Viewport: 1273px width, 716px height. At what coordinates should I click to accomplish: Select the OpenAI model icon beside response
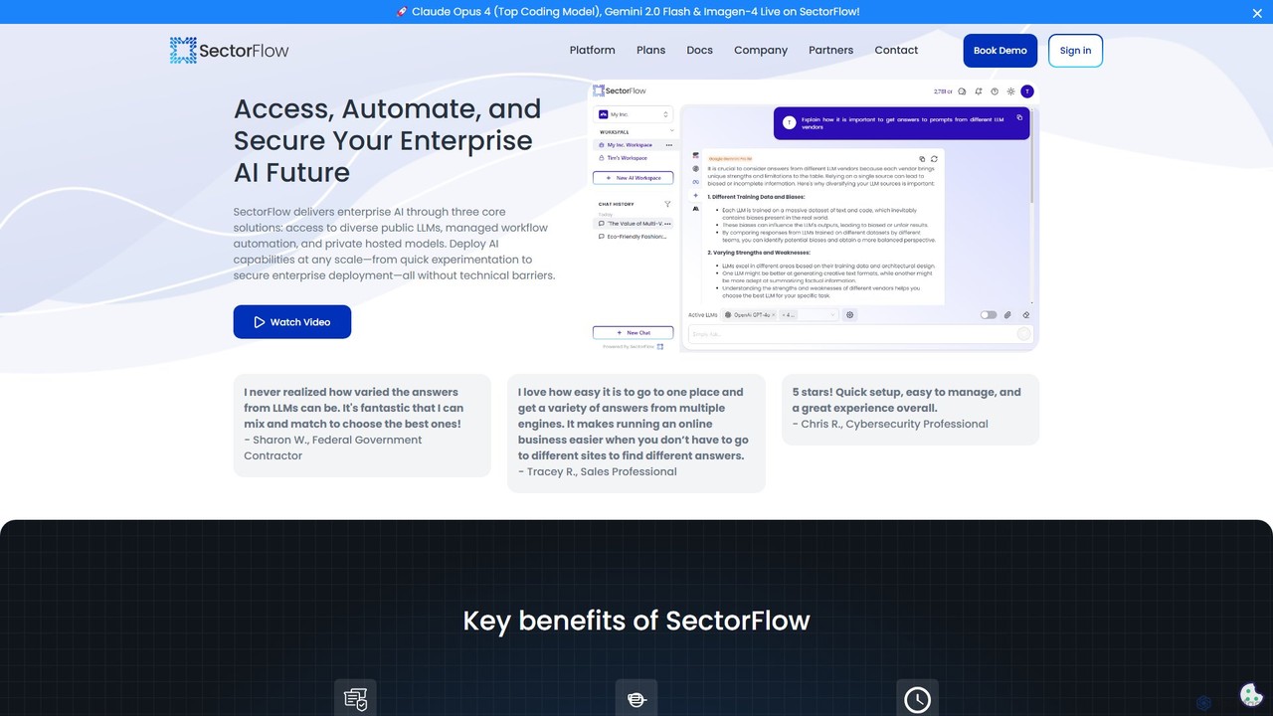(x=696, y=168)
